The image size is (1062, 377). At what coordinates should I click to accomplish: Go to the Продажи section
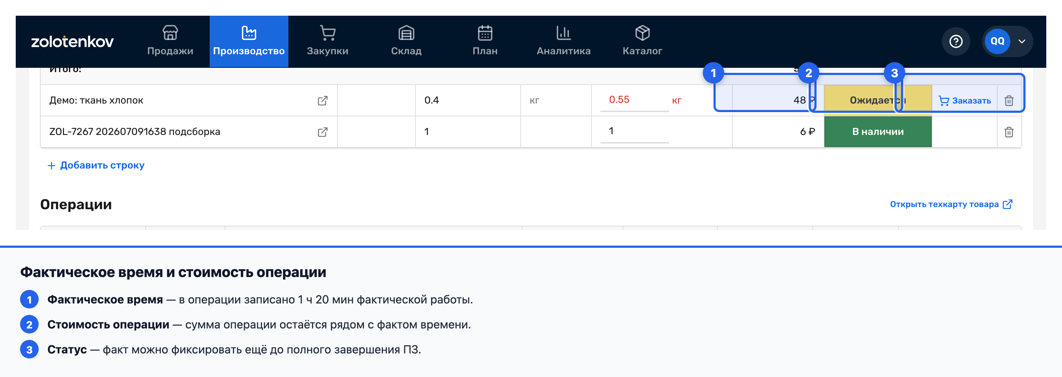[x=170, y=41]
